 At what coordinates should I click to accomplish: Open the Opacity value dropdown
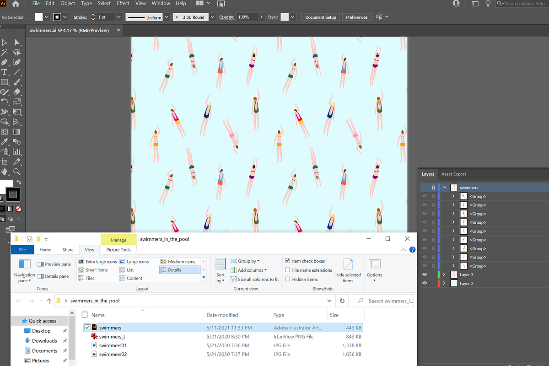pos(262,17)
